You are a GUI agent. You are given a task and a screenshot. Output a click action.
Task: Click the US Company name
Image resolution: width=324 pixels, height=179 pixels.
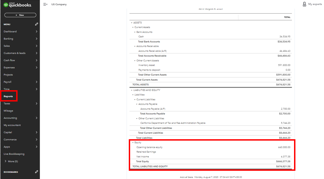pyautogui.click(x=59, y=4)
